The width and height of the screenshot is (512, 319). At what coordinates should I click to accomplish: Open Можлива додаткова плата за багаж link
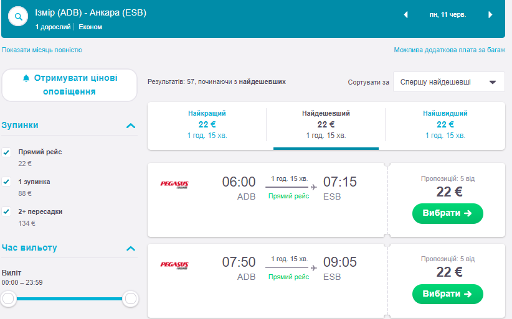449,50
